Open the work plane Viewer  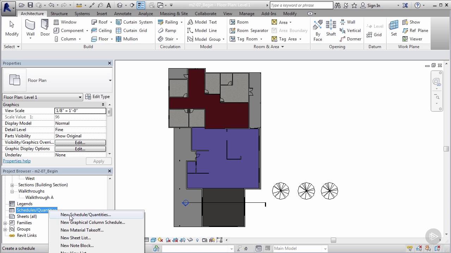[x=412, y=39]
